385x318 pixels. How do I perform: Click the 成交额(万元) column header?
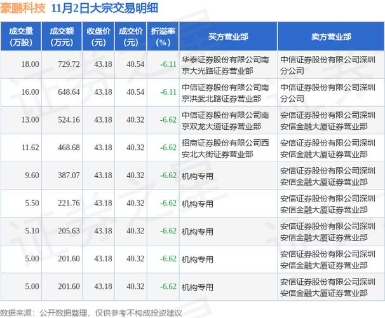(x=62, y=37)
